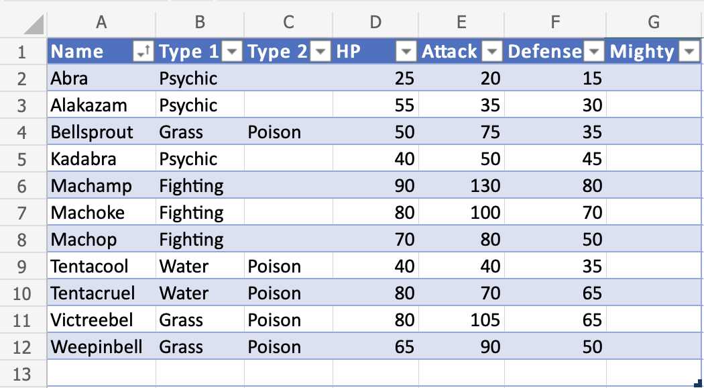
Task: Open the Type 2 filter dropdown
Action: [x=322, y=52]
